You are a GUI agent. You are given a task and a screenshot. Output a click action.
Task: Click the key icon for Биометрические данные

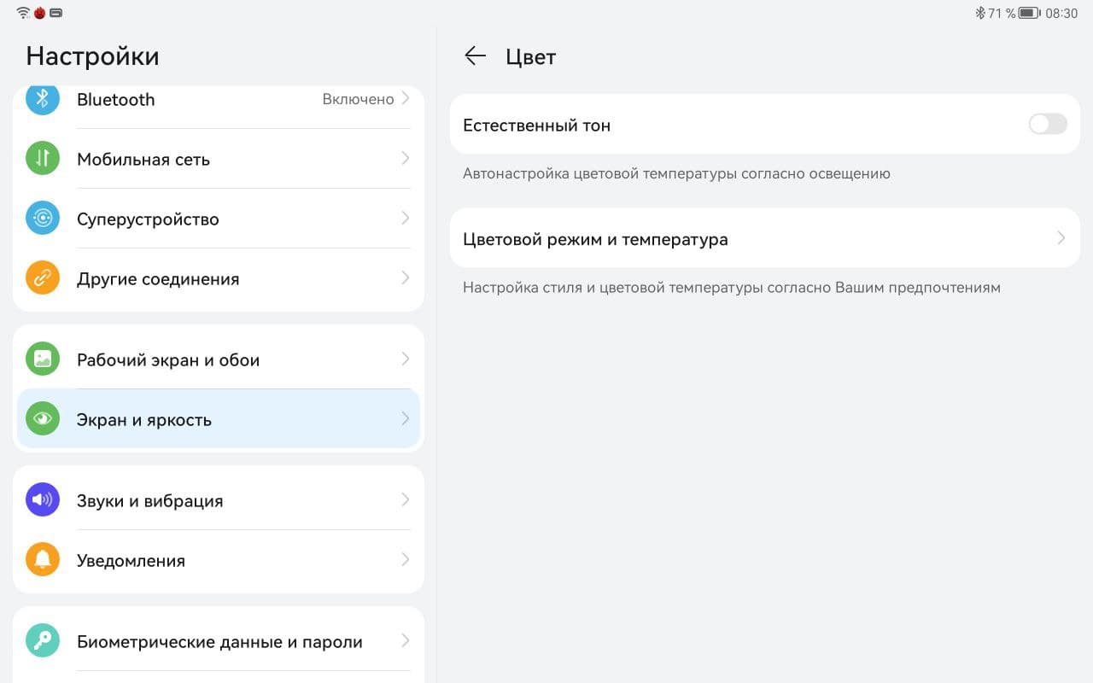[43, 641]
